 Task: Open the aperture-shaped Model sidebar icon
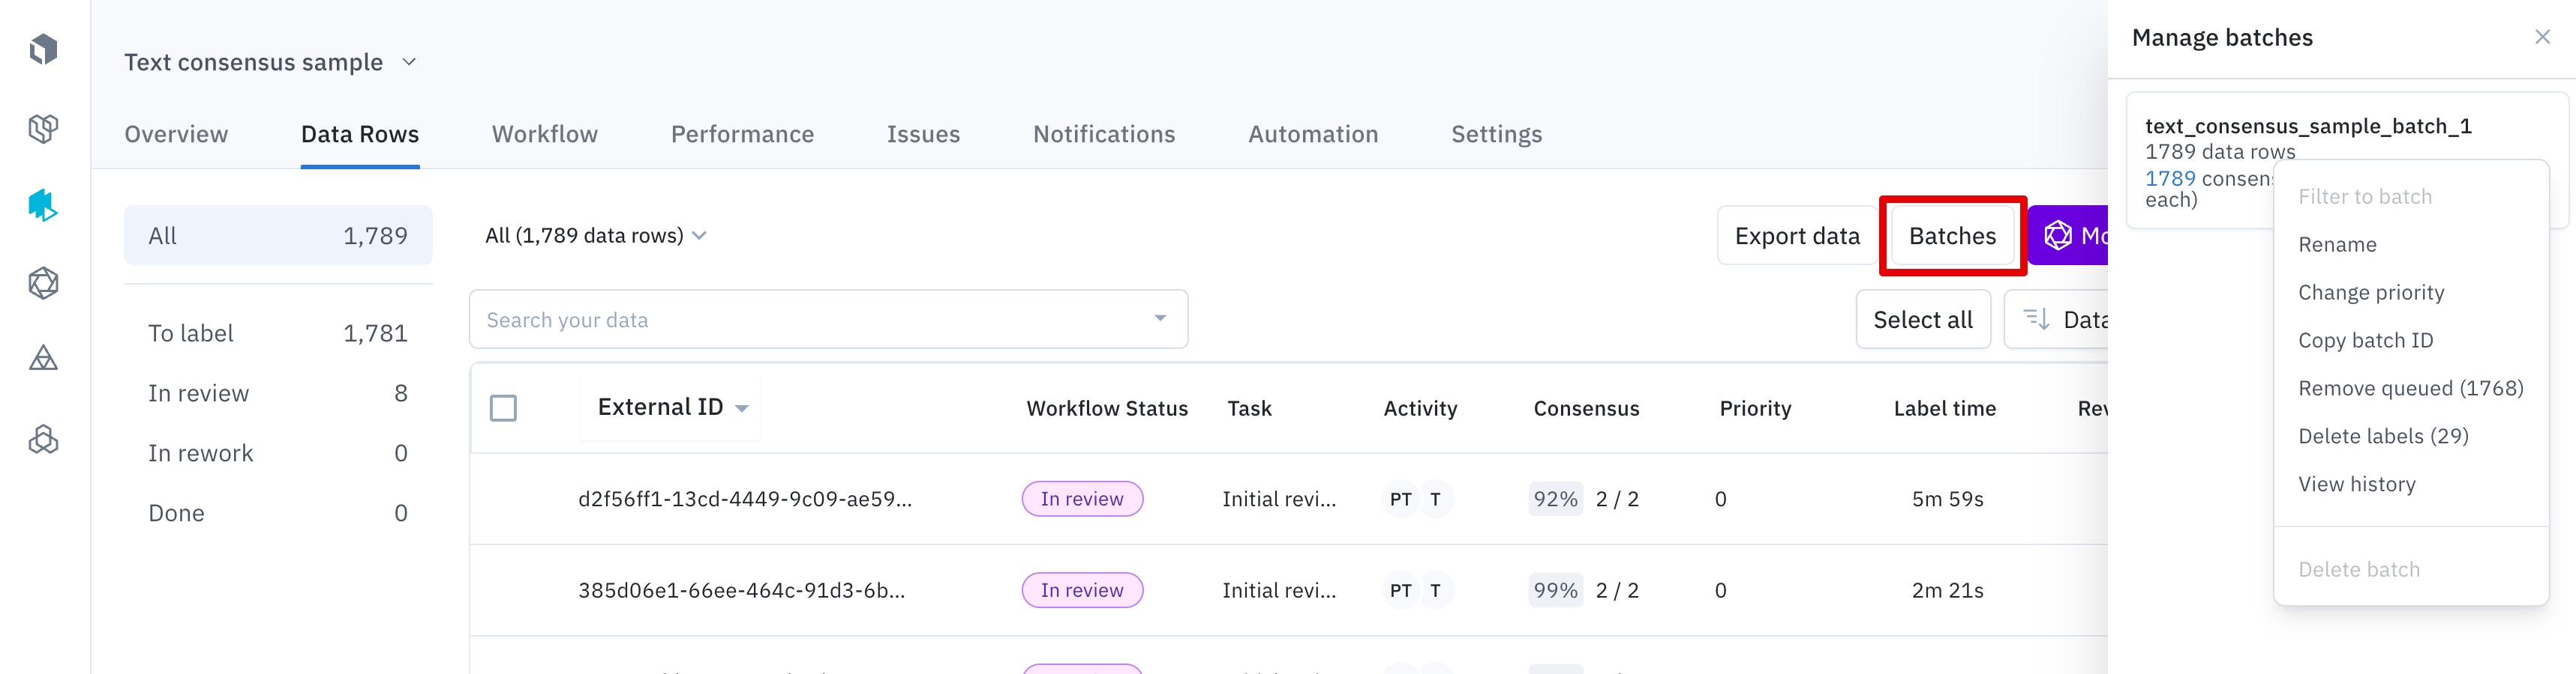pos(43,284)
